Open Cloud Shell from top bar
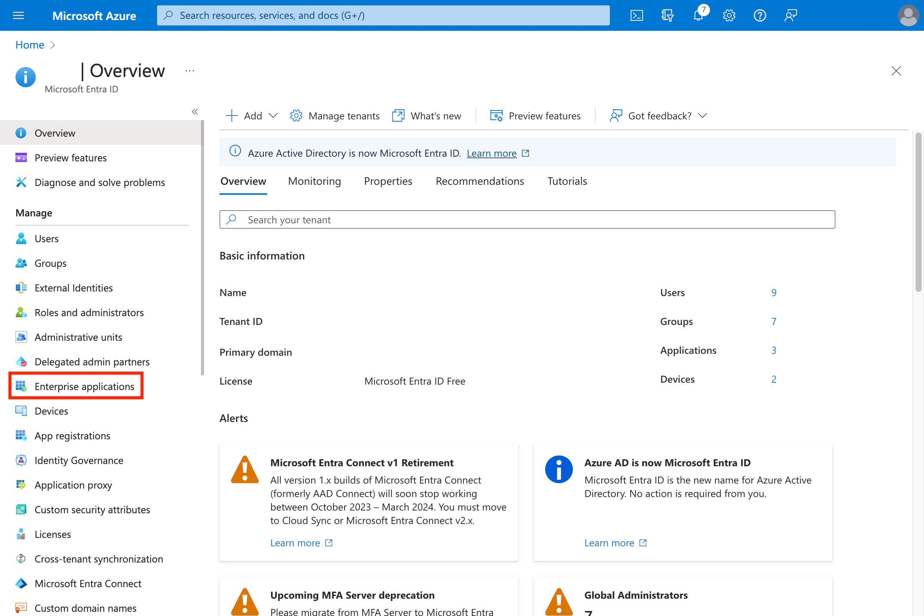 pyautogui.click(x=636, y=15)
